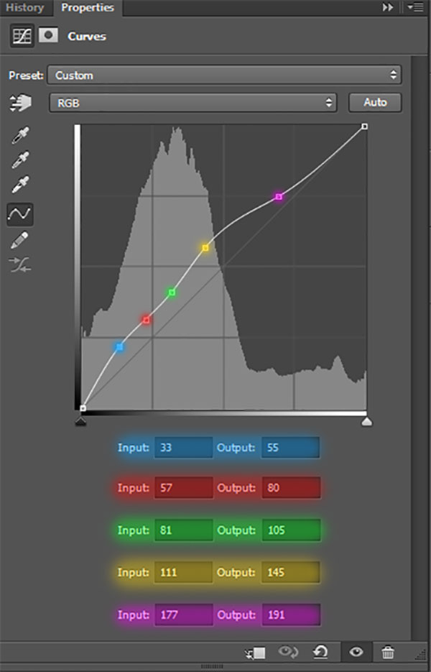Open the Preset dropdown showing Custom

click(225, 75)
